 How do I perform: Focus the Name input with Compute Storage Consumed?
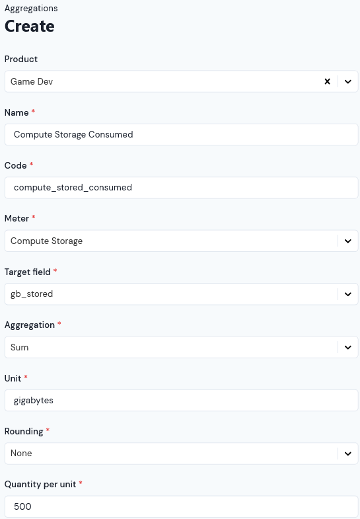pyautogui.click(x=181, y=134)
